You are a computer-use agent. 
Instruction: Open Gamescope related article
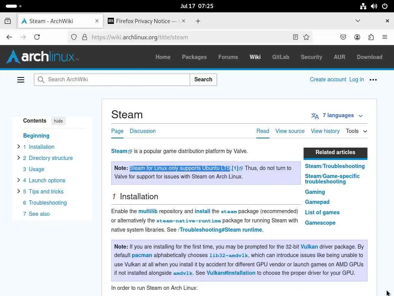click(320, 223)
